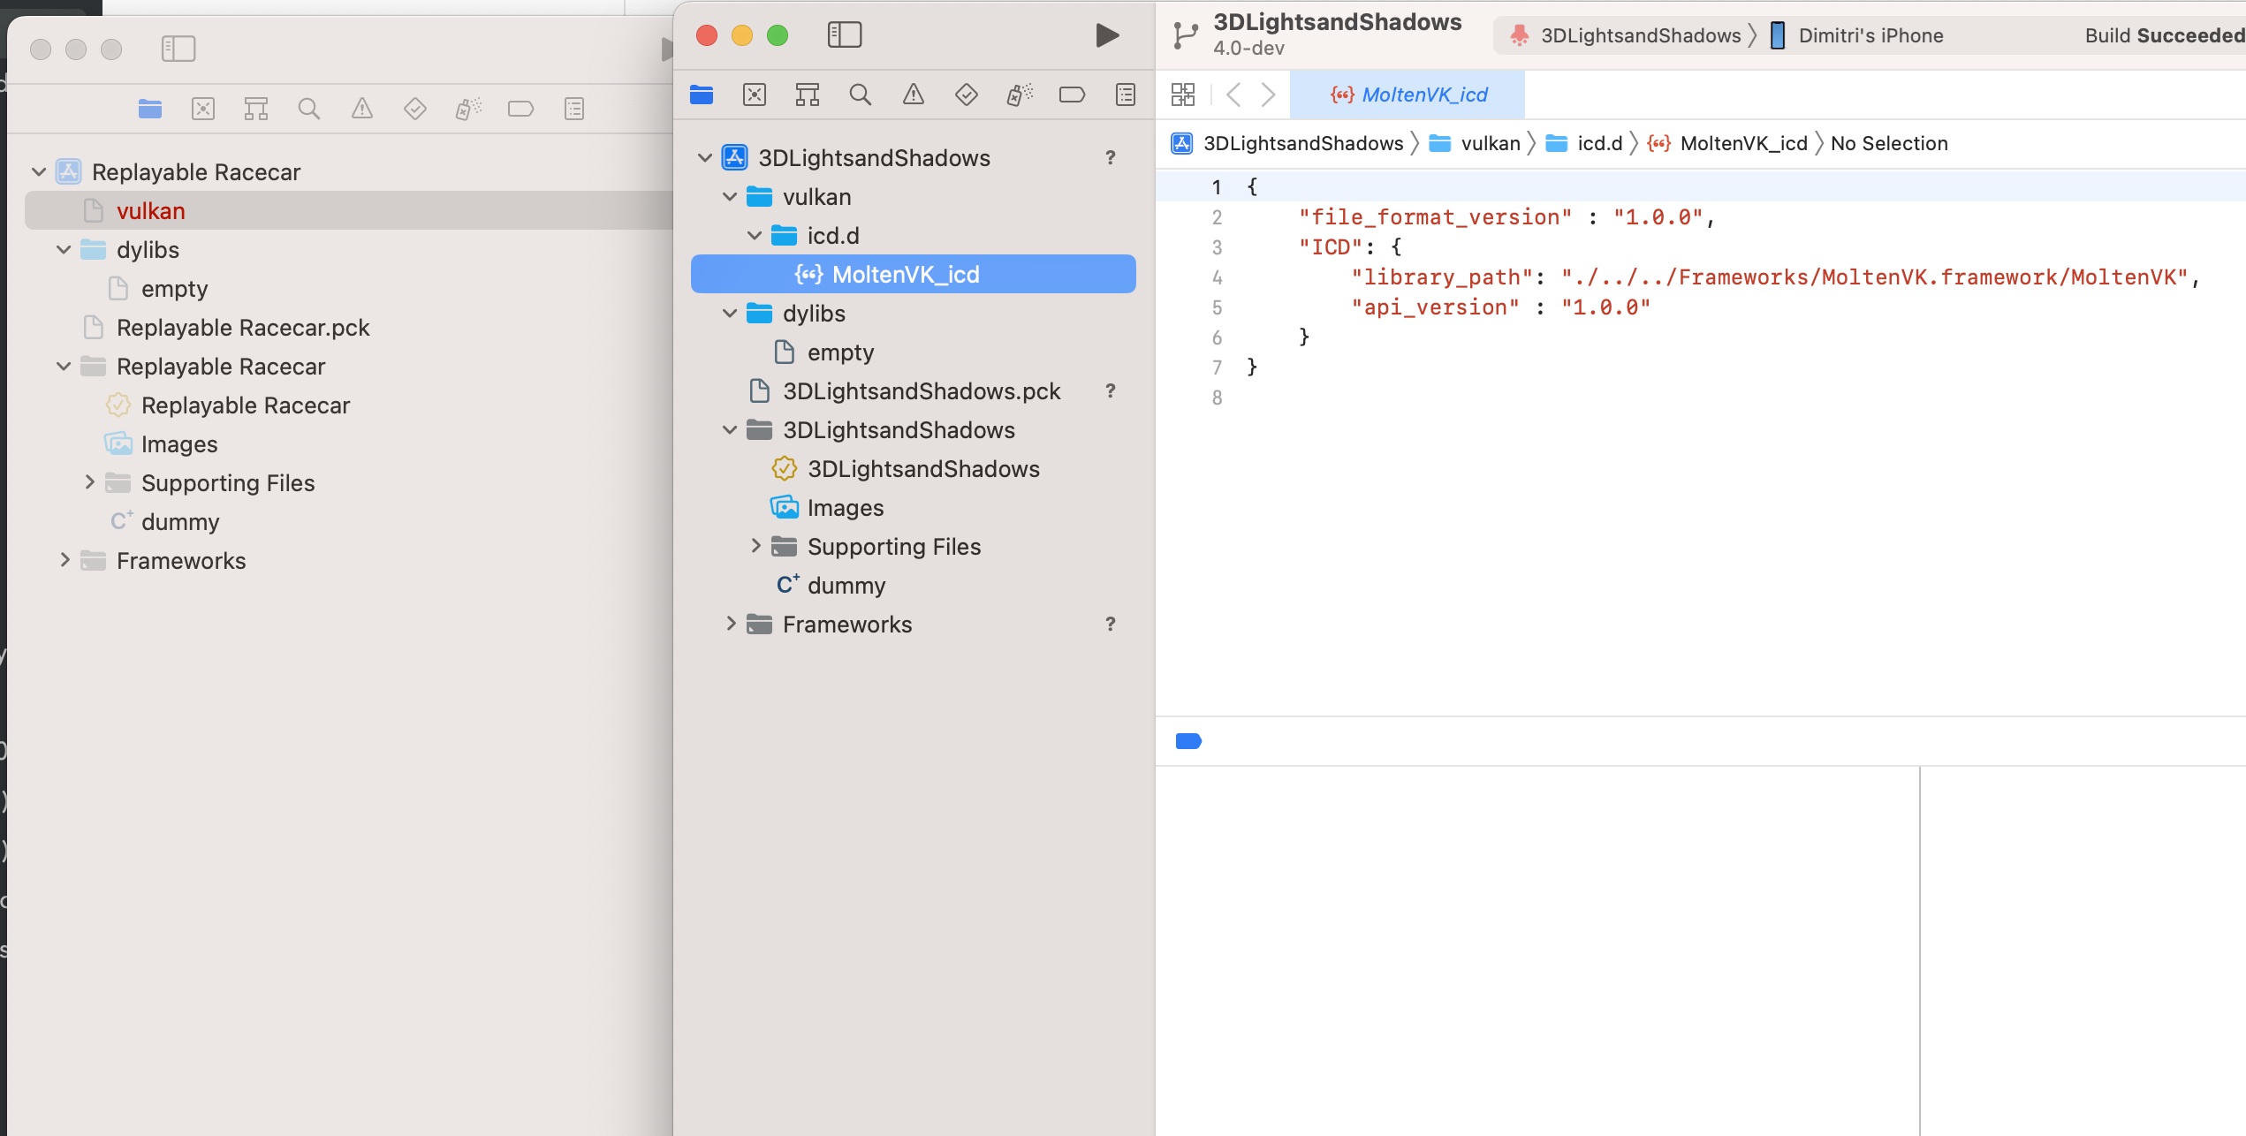Click the Dimitri's iPhone run destination
Viewport: 2246px width, 1136px height.
[1868, 35]
